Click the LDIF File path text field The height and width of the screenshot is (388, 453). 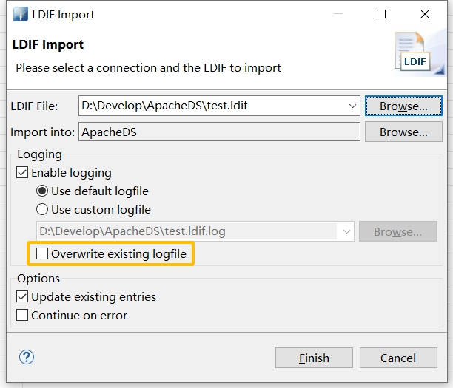[x=211, y=106]
